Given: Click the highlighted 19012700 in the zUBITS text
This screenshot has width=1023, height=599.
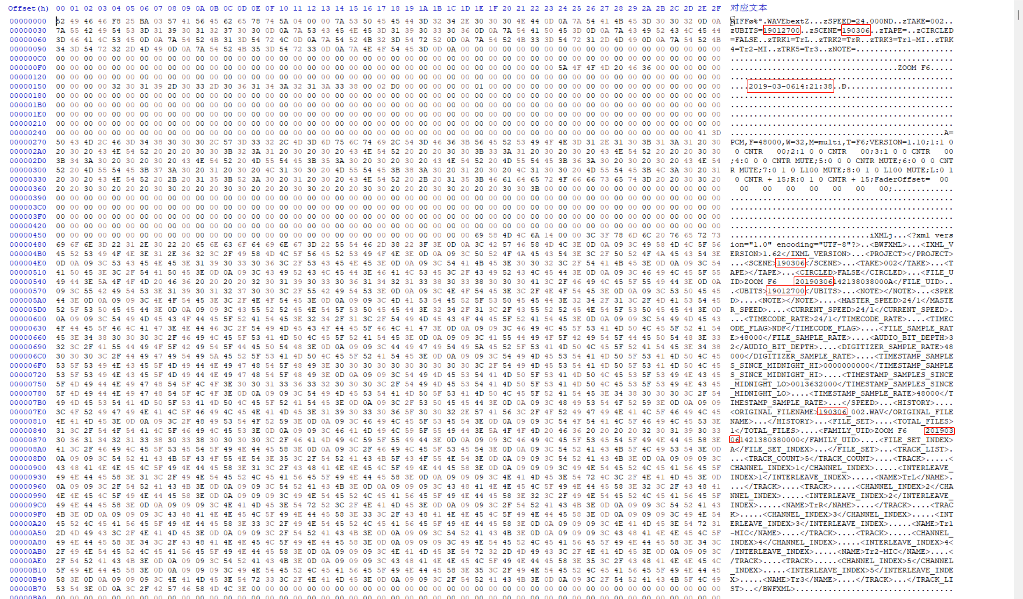Looking at the screenshot, I should 781,31.
